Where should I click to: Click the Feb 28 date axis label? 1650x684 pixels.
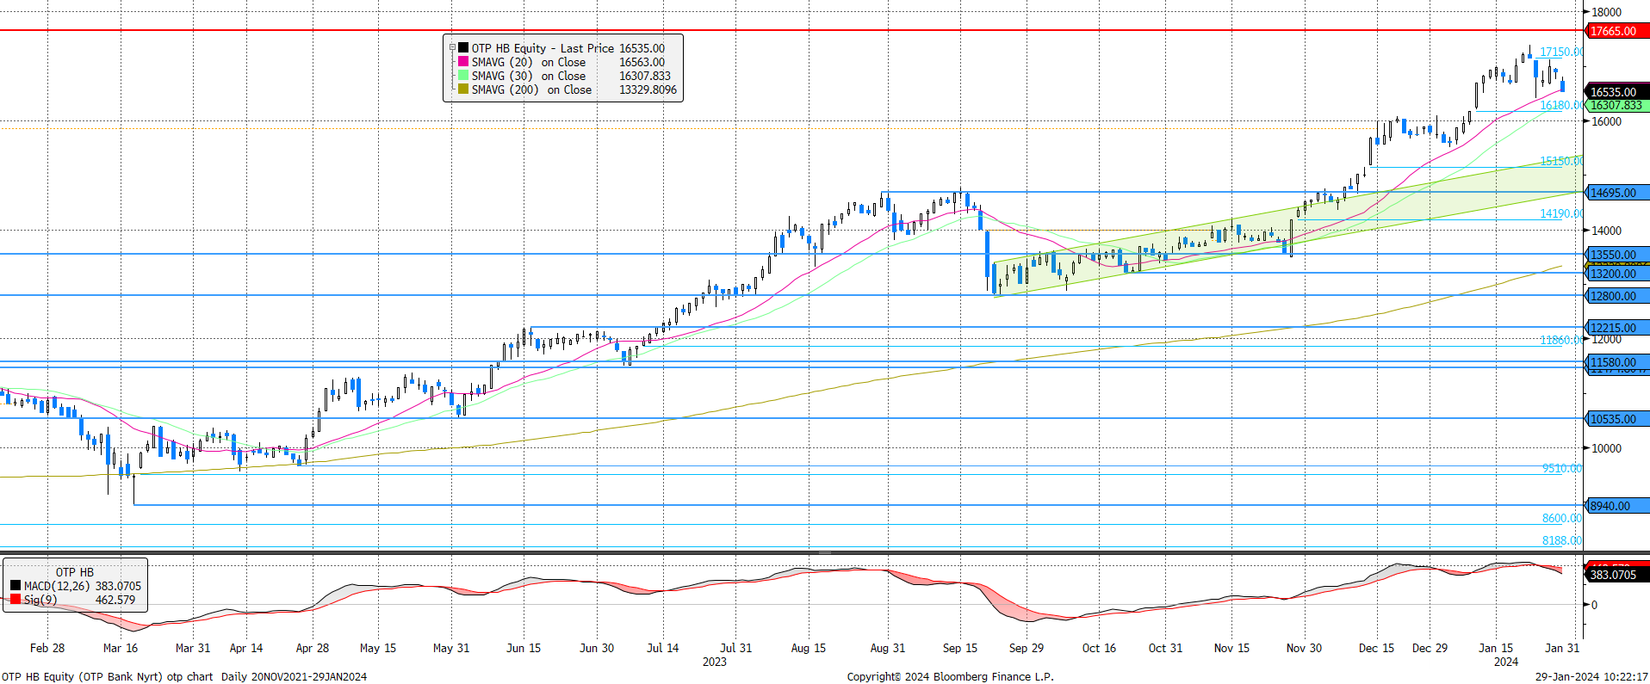click(x=47, y=648)
